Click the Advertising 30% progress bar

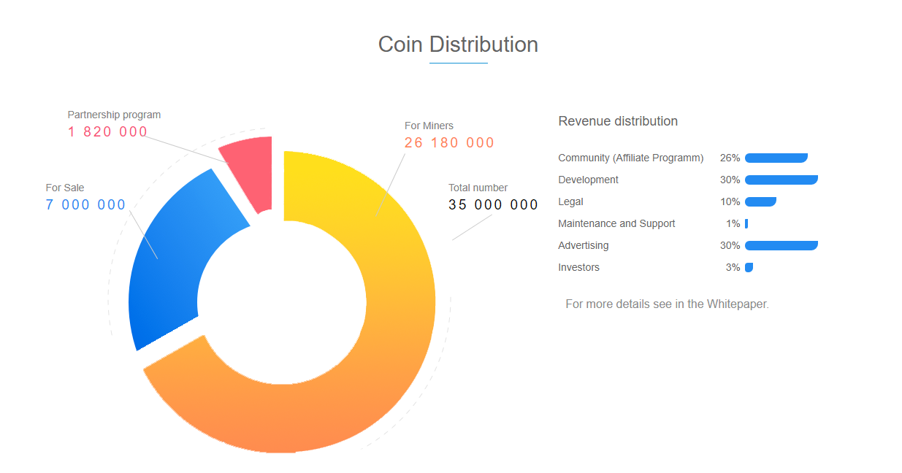click(x=781, y=245)
